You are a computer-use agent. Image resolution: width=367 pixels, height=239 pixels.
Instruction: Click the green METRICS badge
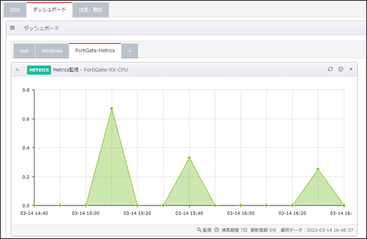point(39,70)
